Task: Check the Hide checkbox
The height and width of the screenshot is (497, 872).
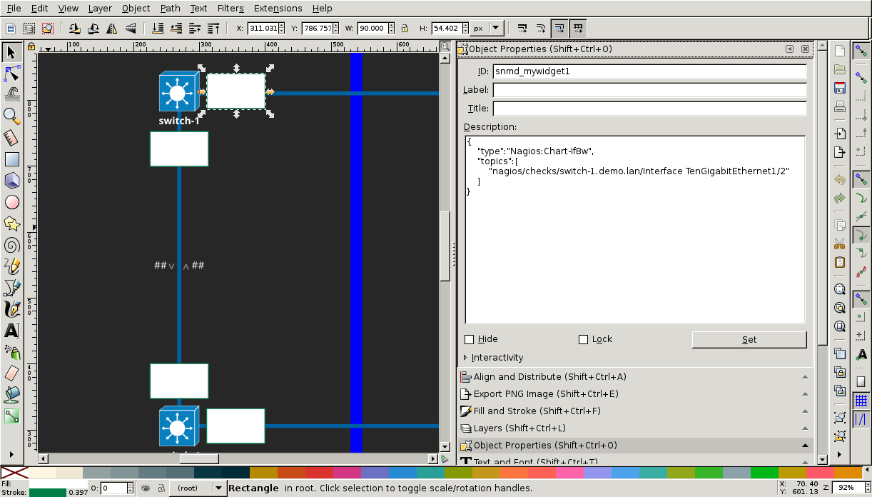Action: click(x=469, y=339)
